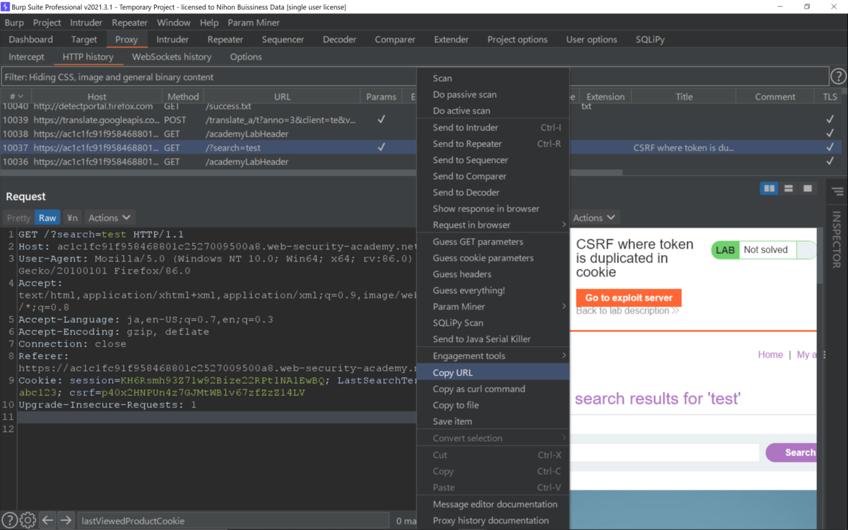Select side-by-side split layout icon
This screenshot has width=848, height=530.
pyautogui.click(x=769, y=189)
